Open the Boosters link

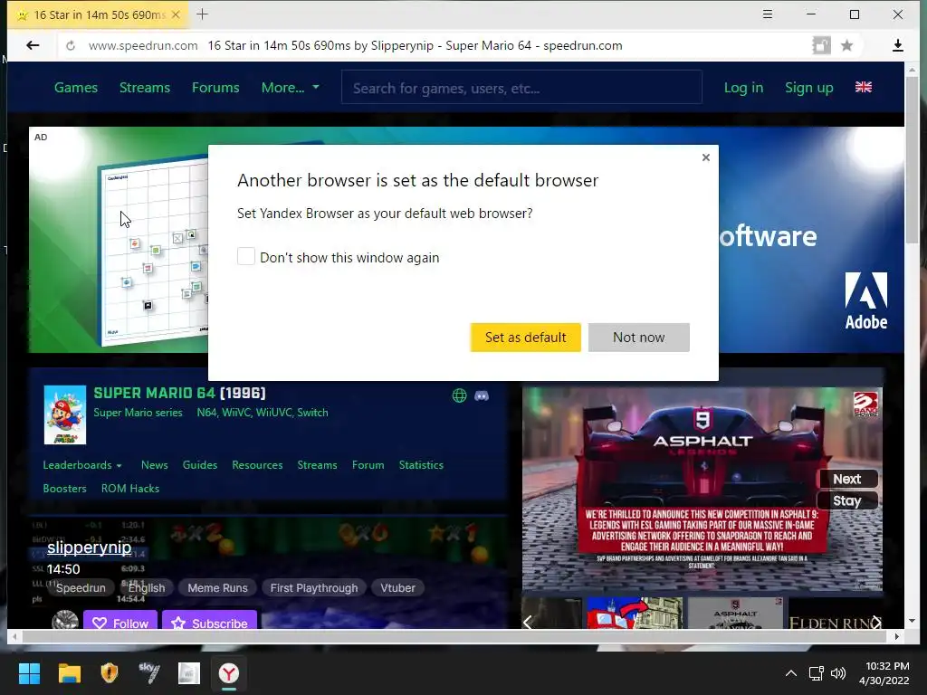coord(64,489)
